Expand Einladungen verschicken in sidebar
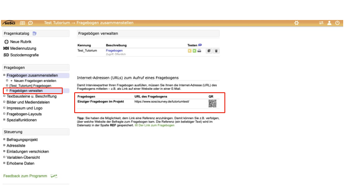 tap(29, 151)
